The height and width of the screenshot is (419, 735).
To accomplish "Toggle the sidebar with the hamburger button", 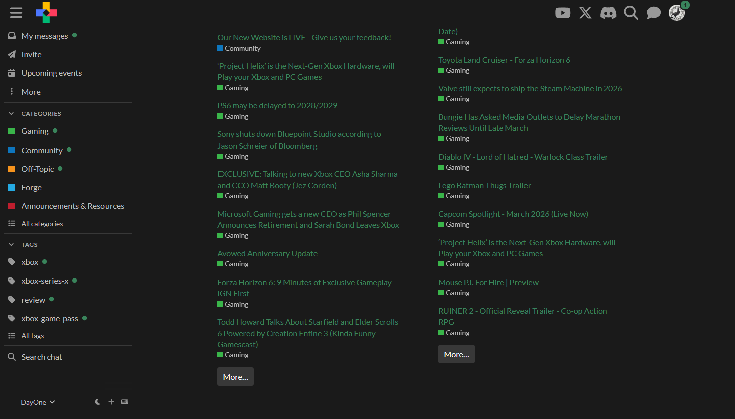I will (16, 13).
